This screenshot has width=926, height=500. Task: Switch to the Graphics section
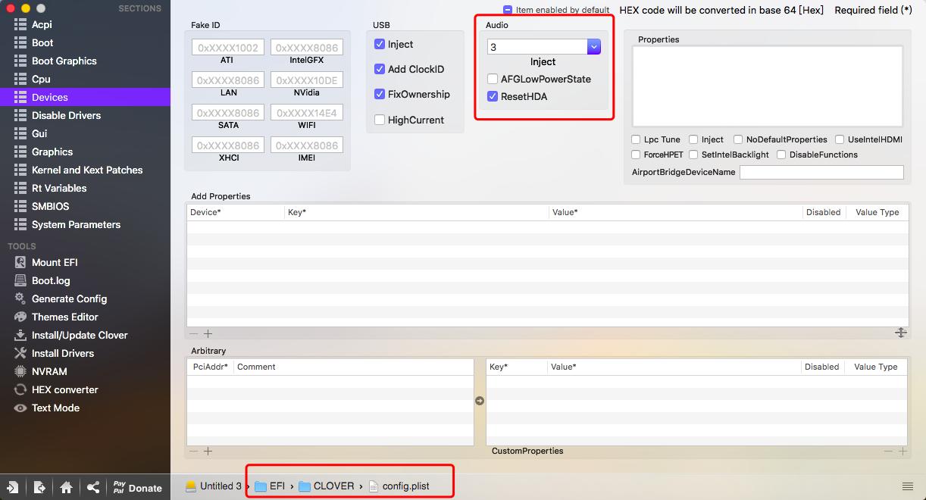pyautogui.click(x=52, y=152)
